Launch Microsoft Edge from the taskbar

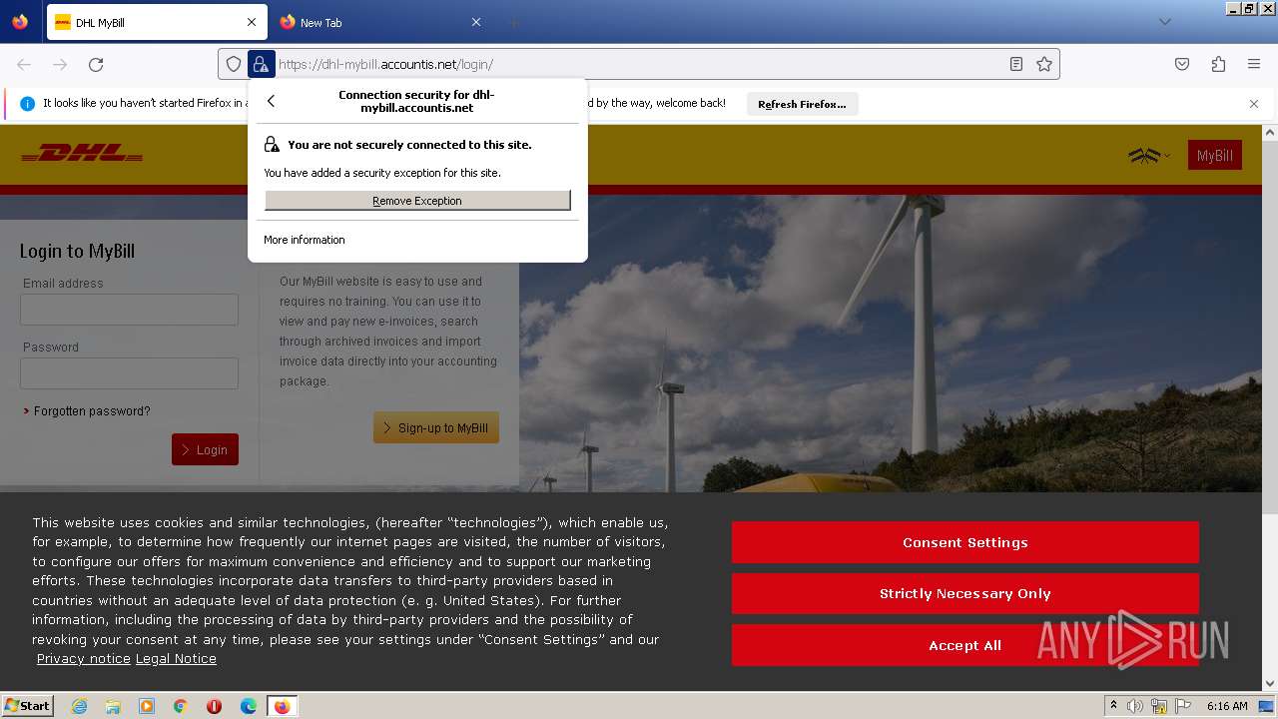tap(248, 706)
